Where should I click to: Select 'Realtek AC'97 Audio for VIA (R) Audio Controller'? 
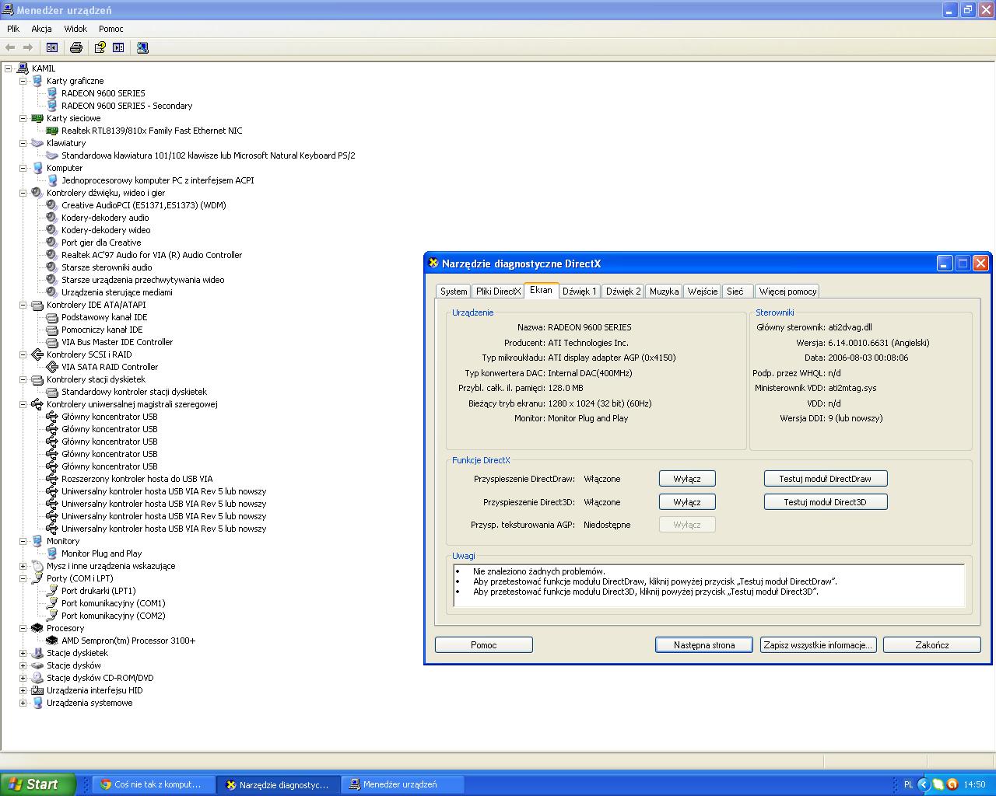click(x=152, y=255)
